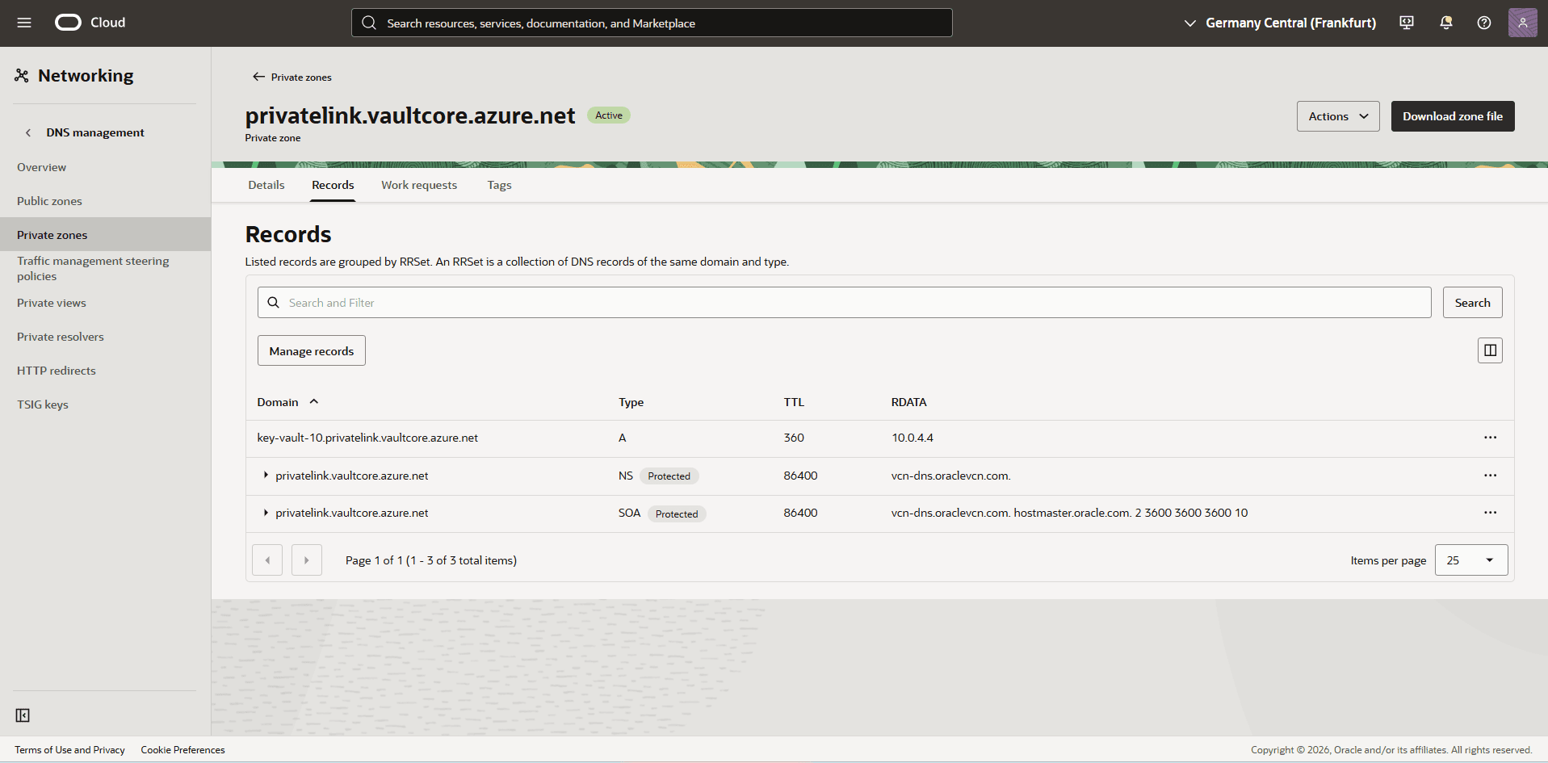Open the Items per page dropdown
Screen dimensions: 1548x763
click(1471, 560)
